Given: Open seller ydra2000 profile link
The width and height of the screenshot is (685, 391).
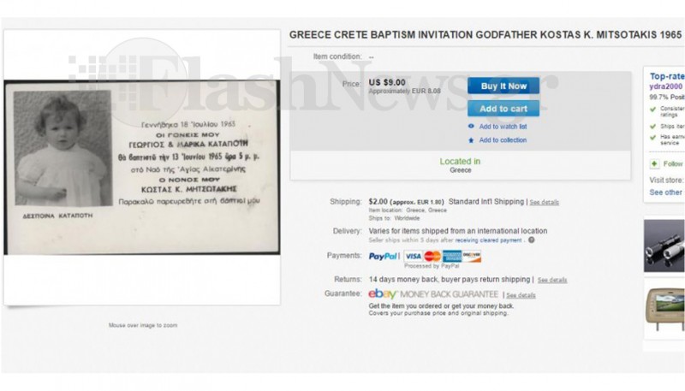Looking at the screenshot, I should tap(666, 86).
